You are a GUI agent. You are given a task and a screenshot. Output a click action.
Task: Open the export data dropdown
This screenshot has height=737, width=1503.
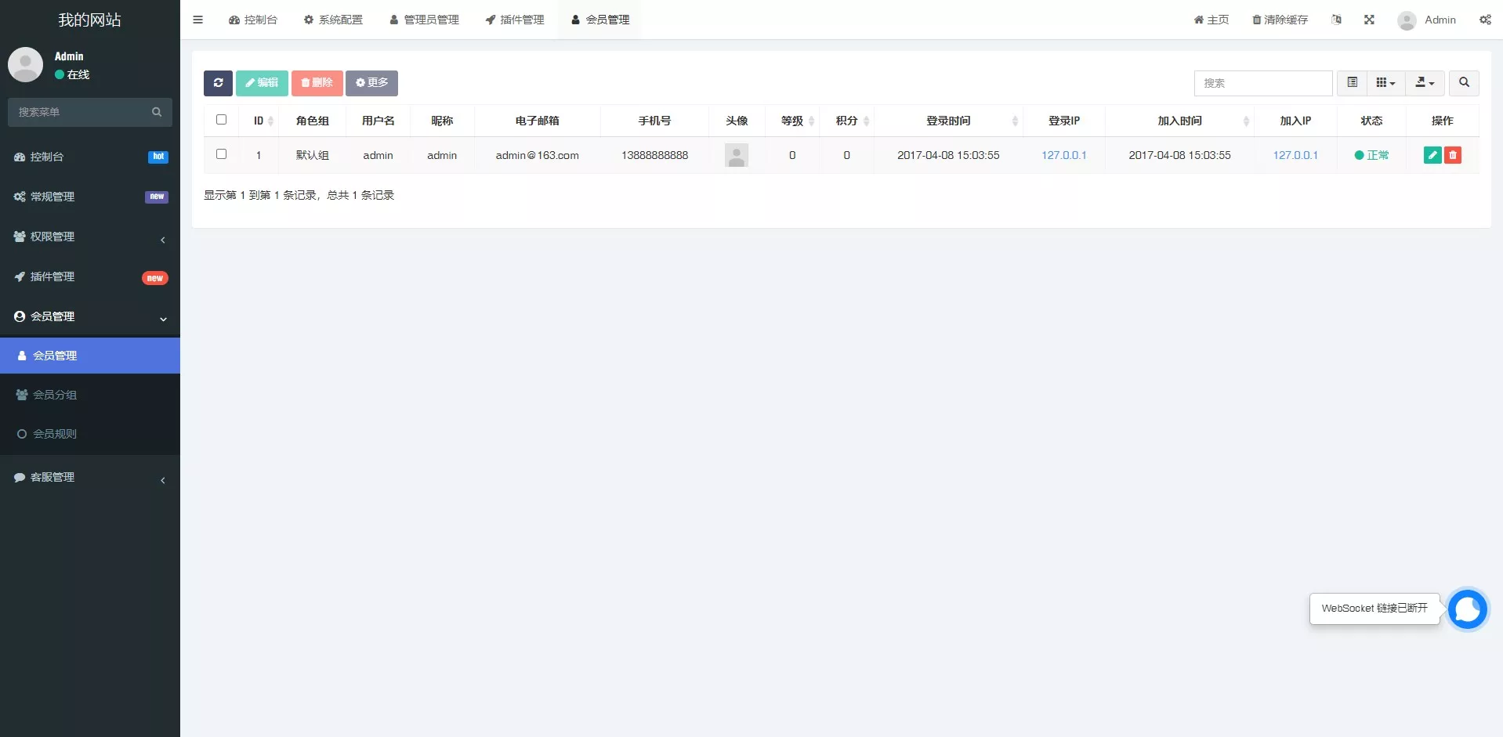coord(1424,83)
